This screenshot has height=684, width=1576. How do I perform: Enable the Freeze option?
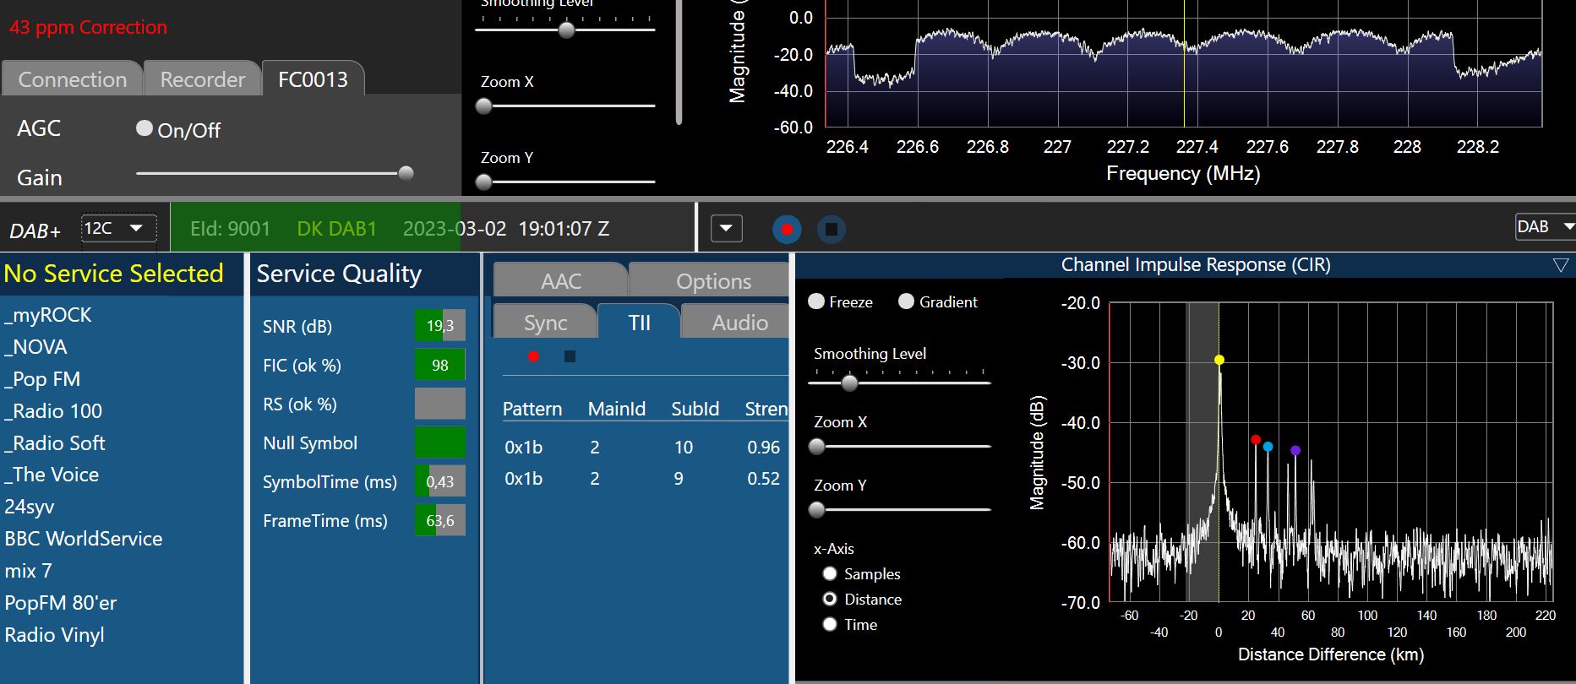point(816,301)
